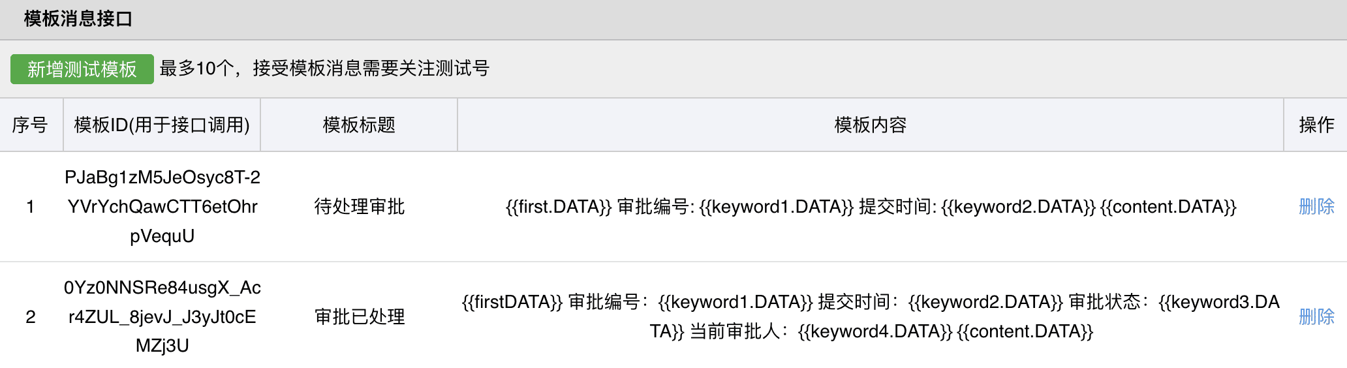
Task: Select the template ID starting with 0Yz0NNSRe84
Action: (162, 317)
